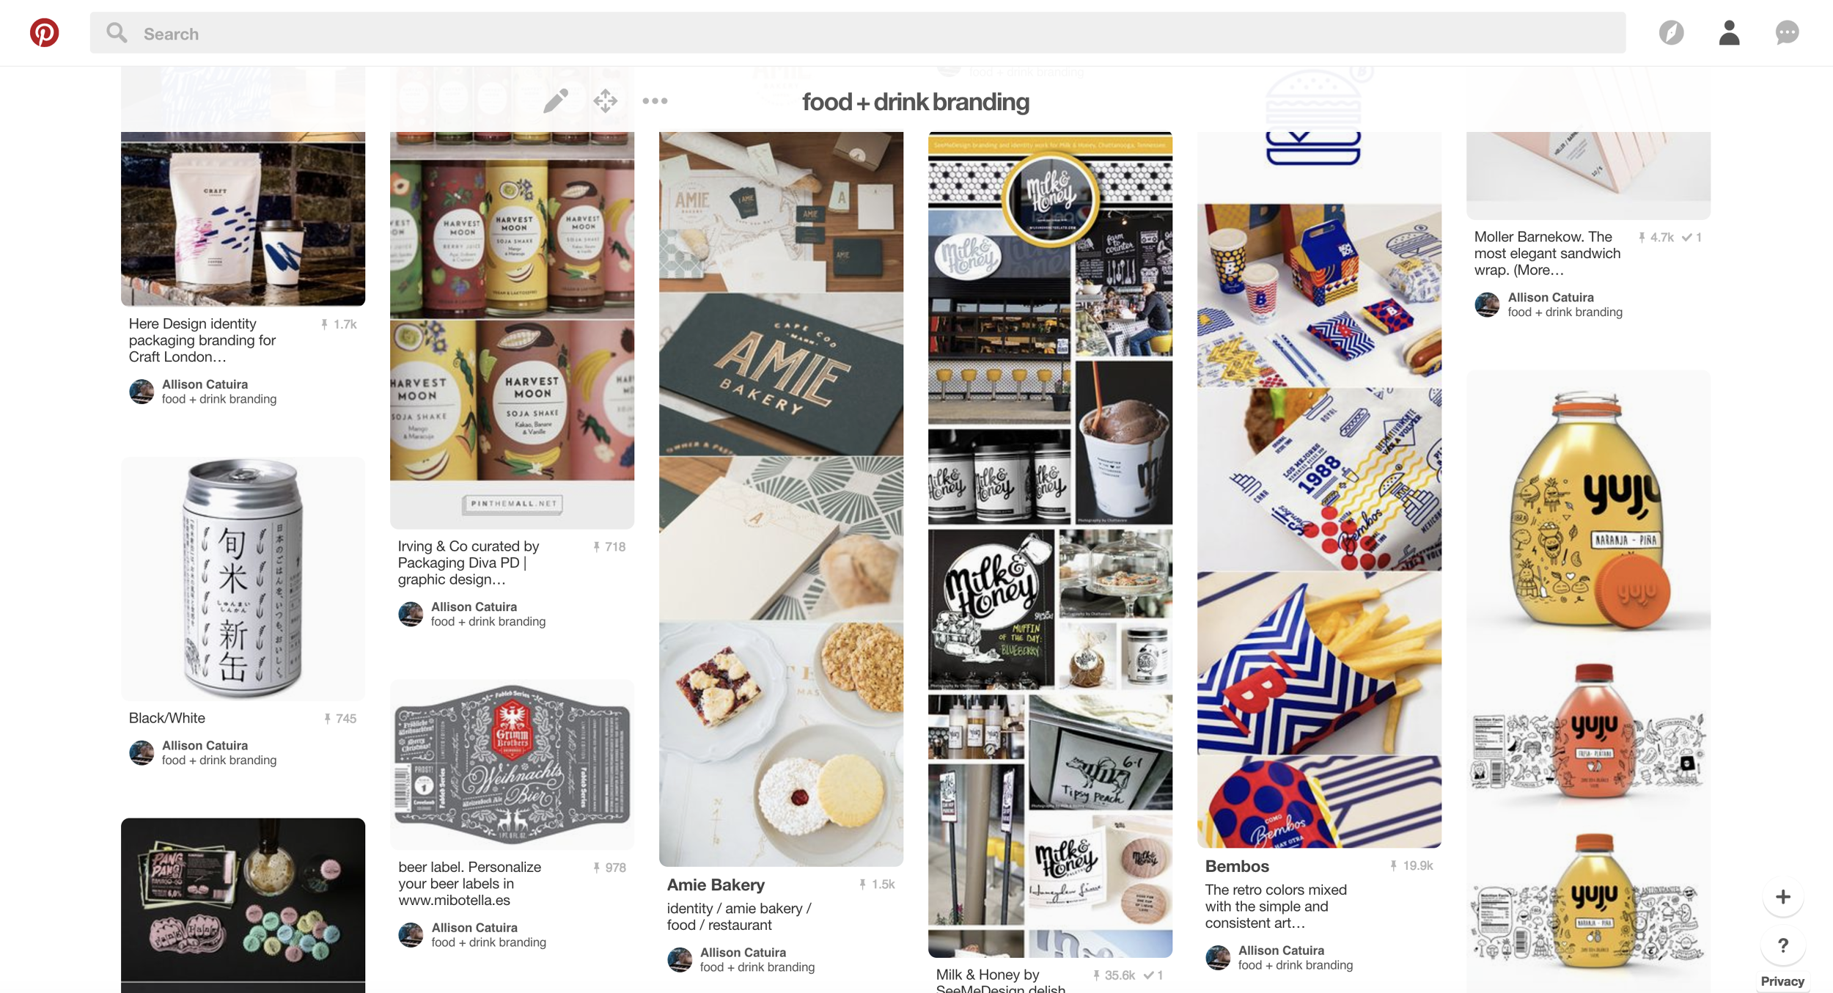
Task: Open the user profile icon
Action: 1729,33
